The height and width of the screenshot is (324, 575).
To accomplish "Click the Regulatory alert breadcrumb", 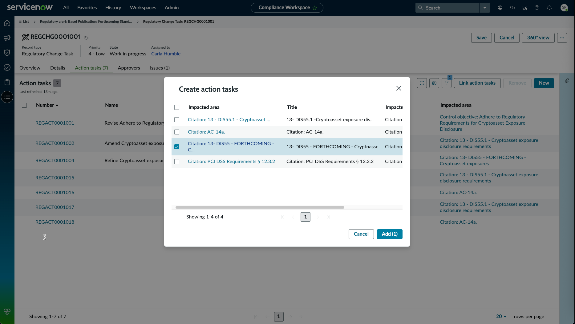I will (x=86, y=22).
